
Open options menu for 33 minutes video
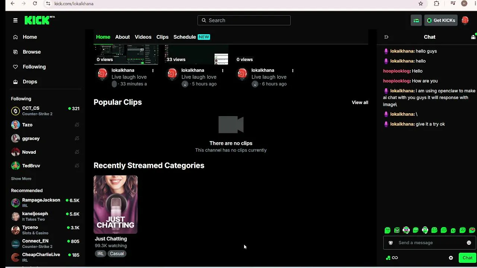coord(153,70)
